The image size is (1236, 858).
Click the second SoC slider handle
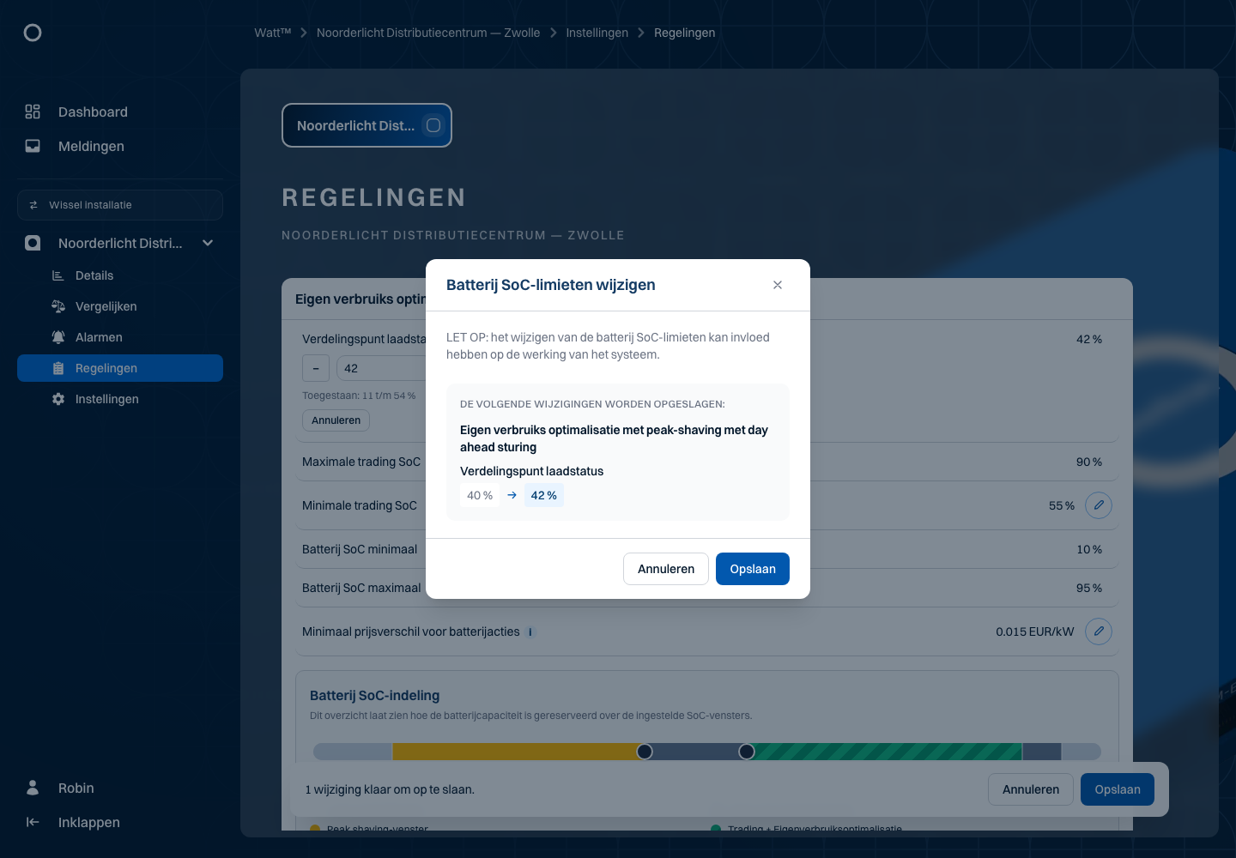point(747,752)
